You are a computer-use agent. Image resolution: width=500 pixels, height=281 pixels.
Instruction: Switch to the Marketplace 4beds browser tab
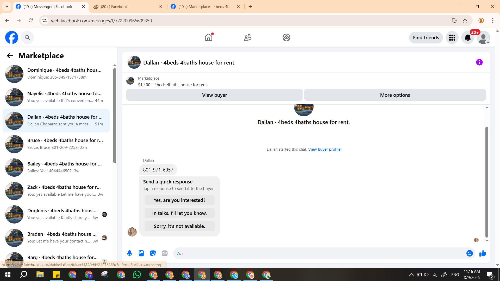[205, 7]
